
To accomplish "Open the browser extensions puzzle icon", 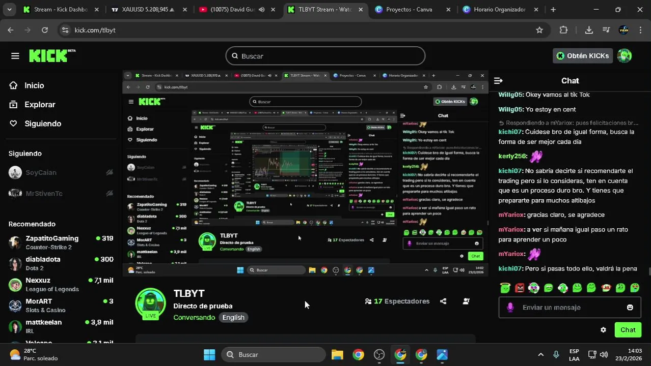I will pos(563,30).
